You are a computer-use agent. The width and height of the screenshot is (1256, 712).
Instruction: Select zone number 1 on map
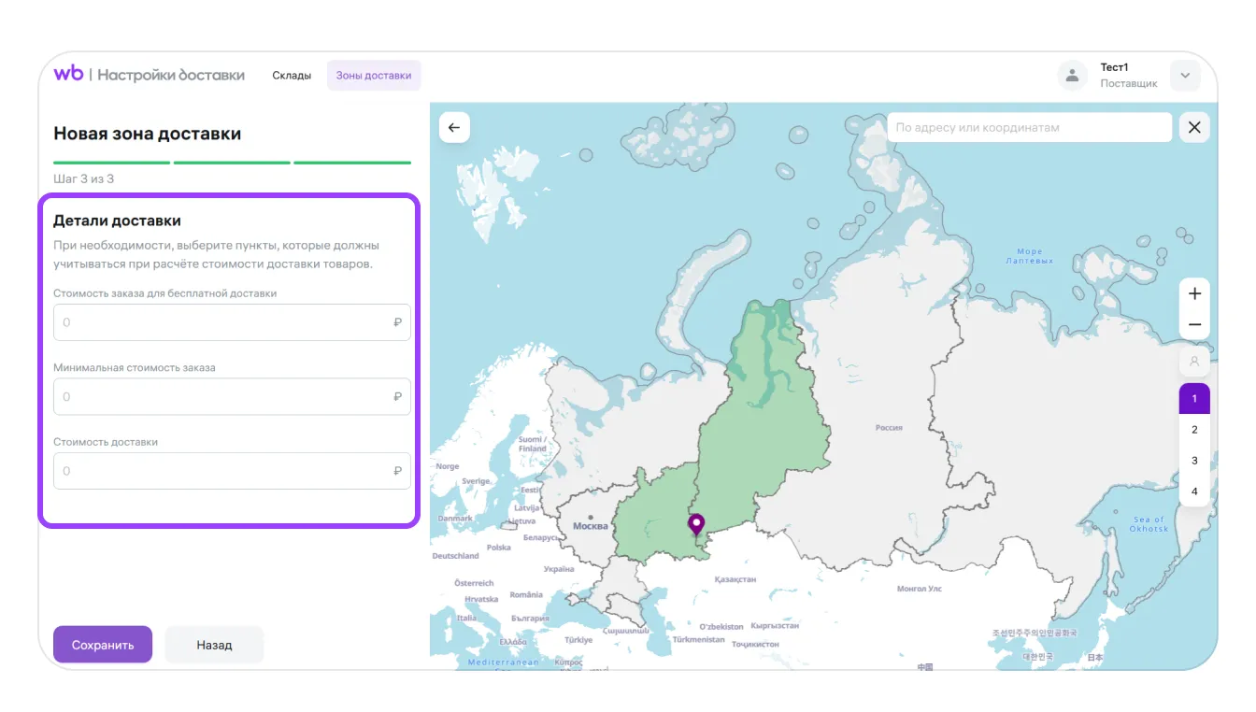1194,399
